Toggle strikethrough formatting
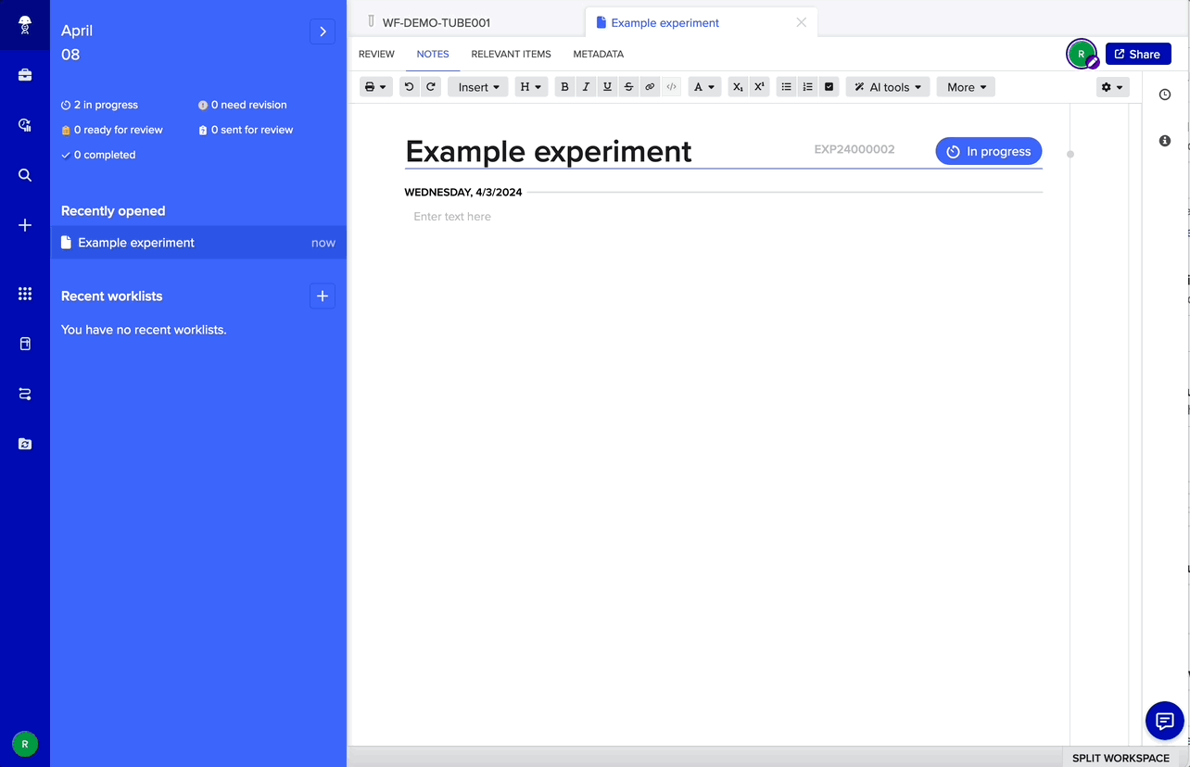 coord(628,87)
